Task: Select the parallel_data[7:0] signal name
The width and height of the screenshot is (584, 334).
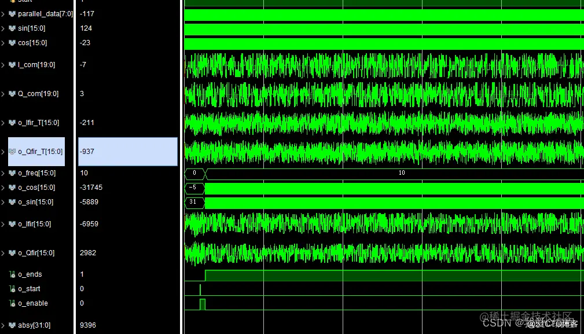Action: point(46,14)
